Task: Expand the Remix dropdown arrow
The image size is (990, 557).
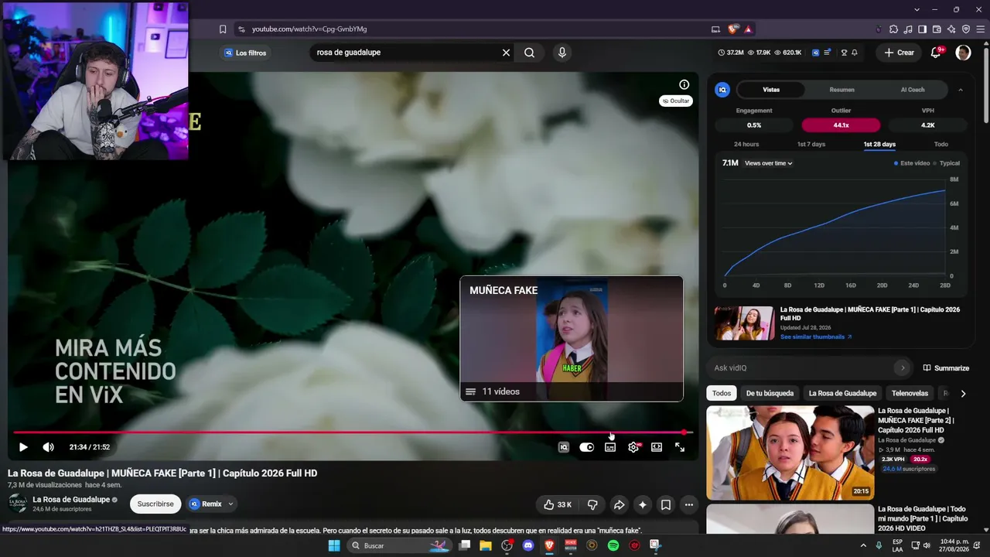Action: pyautogui.click(x=230, y=504)
